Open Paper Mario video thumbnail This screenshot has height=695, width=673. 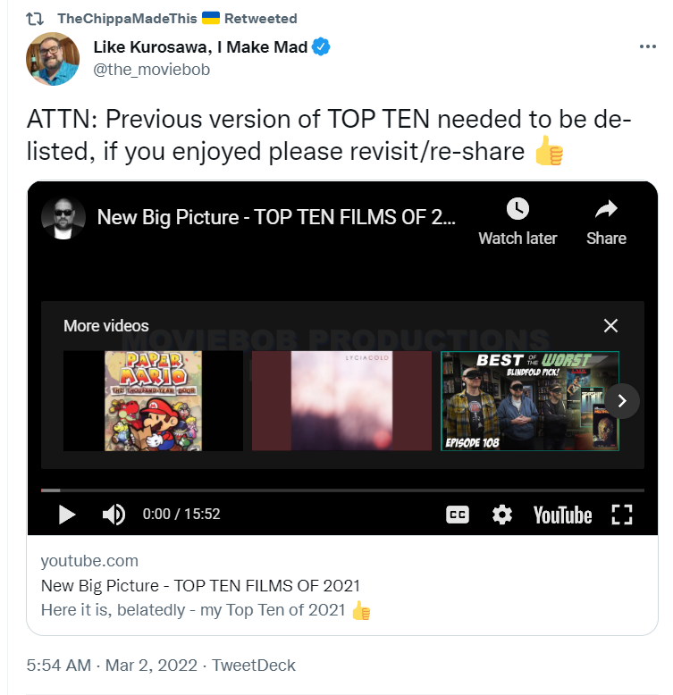153,401
